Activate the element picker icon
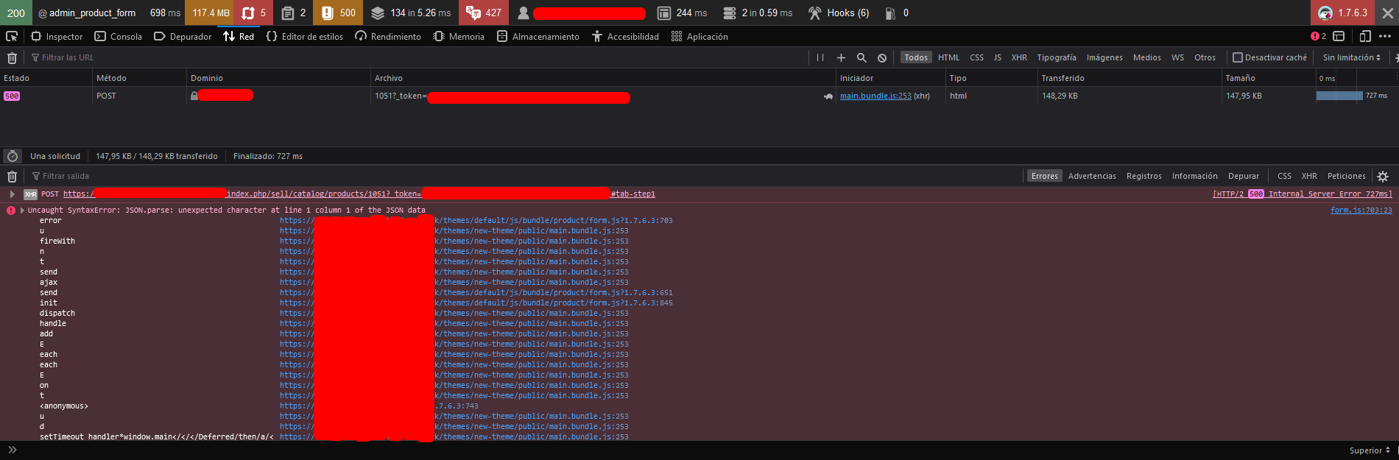This screenshot has width=1399, height=460. tap(12, 36)
